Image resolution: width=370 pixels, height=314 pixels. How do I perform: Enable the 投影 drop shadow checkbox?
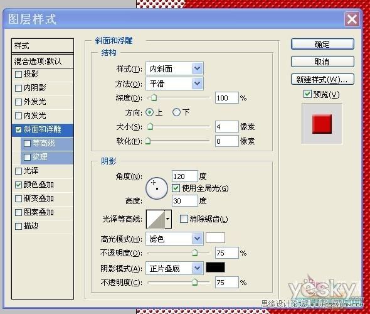[18, 75]
